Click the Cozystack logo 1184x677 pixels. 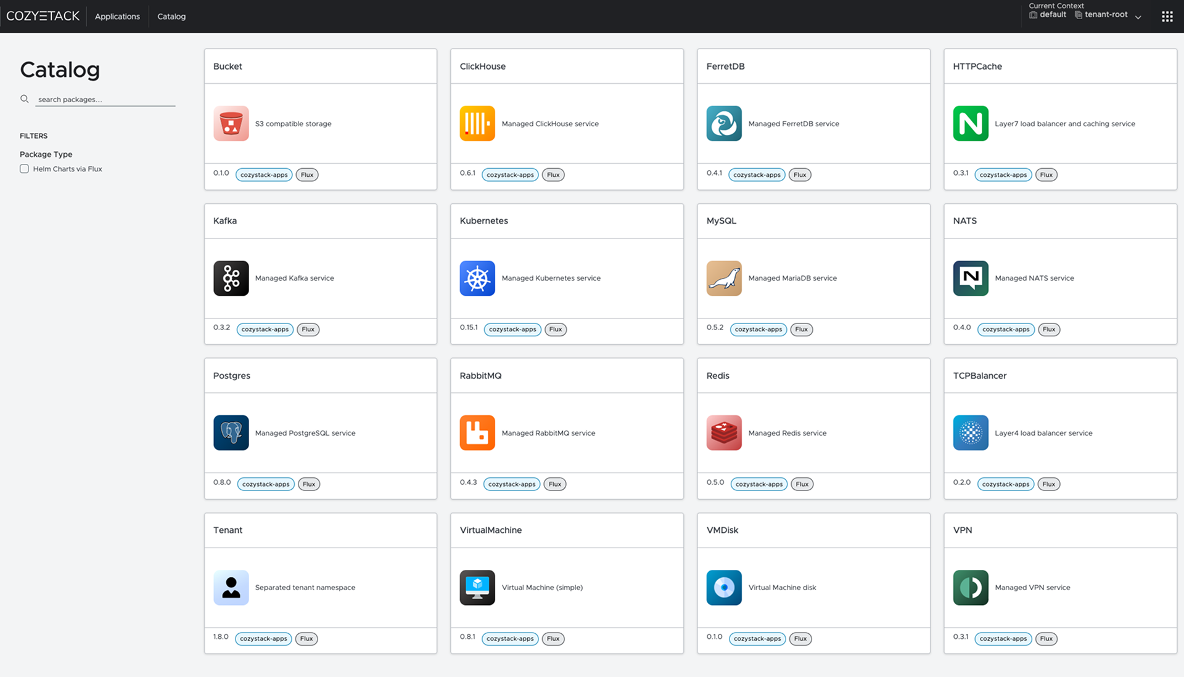[x=43, y=16]
